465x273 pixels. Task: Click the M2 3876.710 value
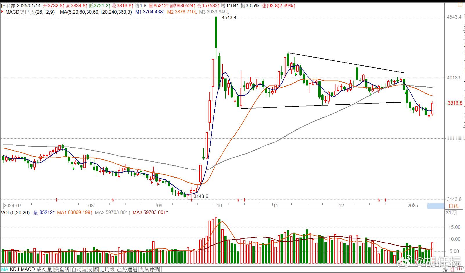click(182, 12)
